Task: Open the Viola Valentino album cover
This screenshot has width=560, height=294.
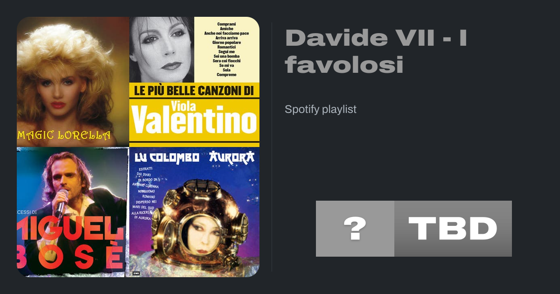Action: click(194, 82)
